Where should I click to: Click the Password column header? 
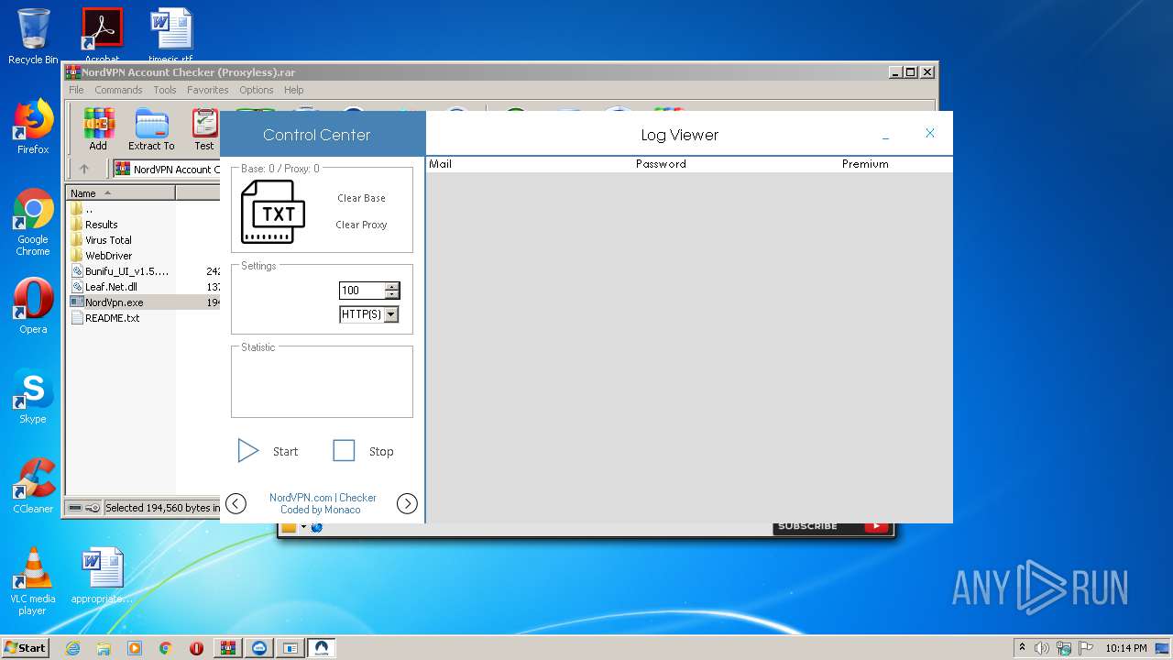coord(661,164)
